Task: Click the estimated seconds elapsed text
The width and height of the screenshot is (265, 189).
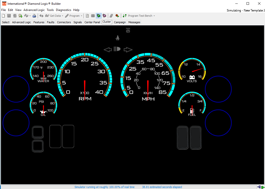Action: pyautogui.click(x=162, y=187)
